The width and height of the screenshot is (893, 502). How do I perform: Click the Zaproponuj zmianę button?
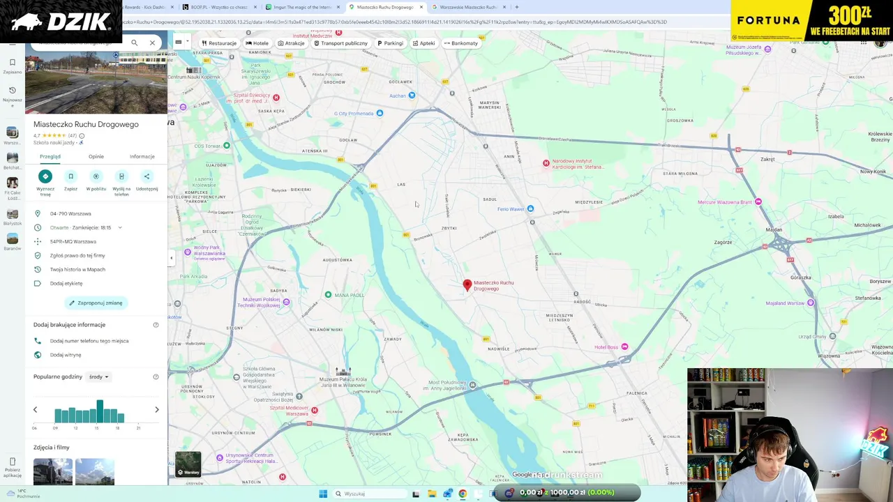pyautogui.click(x=96, y=303)
